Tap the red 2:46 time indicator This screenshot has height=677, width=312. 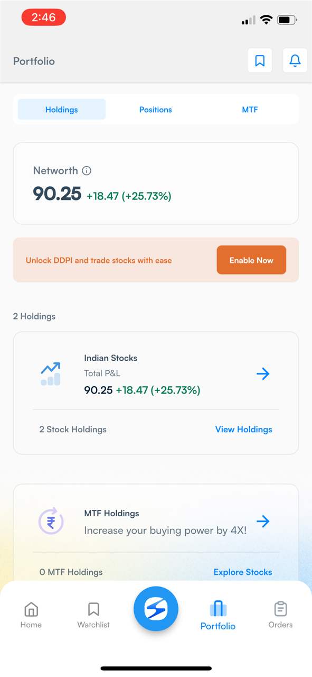[44, 17]
